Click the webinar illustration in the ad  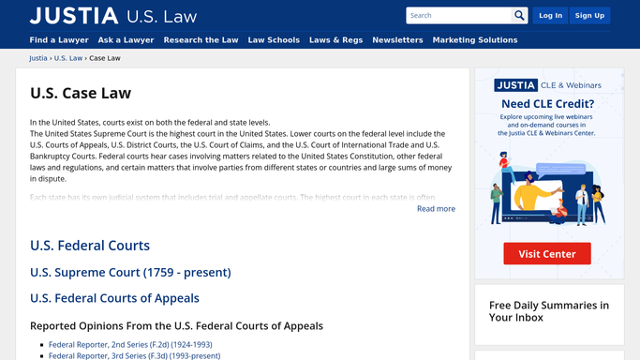point(547,188)
